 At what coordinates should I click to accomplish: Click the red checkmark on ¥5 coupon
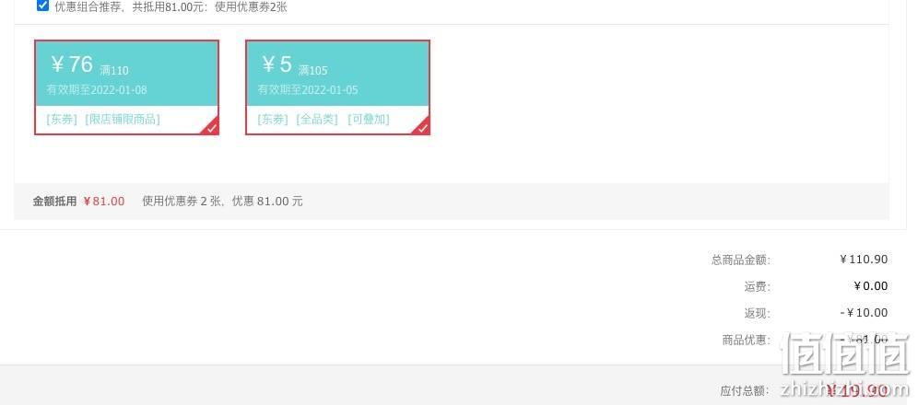point(423,127)
